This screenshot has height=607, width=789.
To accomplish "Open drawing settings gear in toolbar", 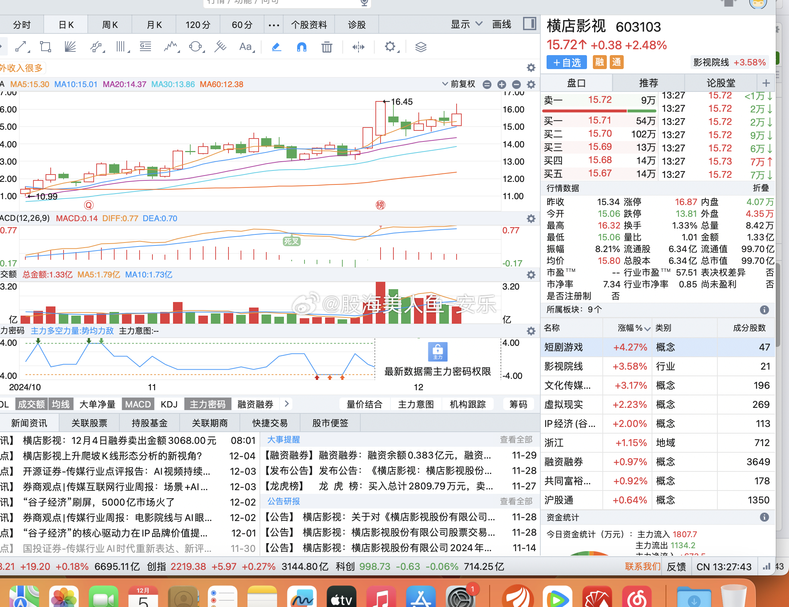I will [391, 47].
